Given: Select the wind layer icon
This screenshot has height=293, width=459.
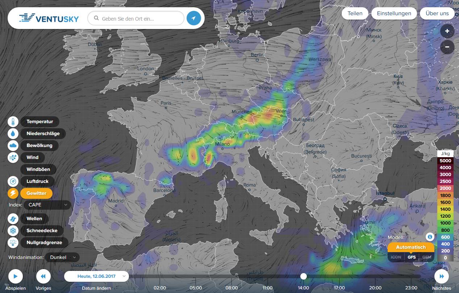Looking at the screenshot, I should tap(13, 158).
